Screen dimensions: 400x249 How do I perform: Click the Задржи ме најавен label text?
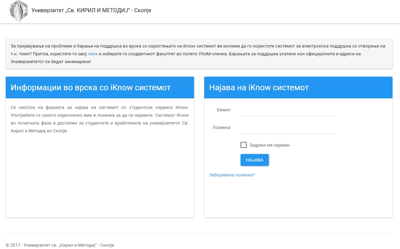269,145
